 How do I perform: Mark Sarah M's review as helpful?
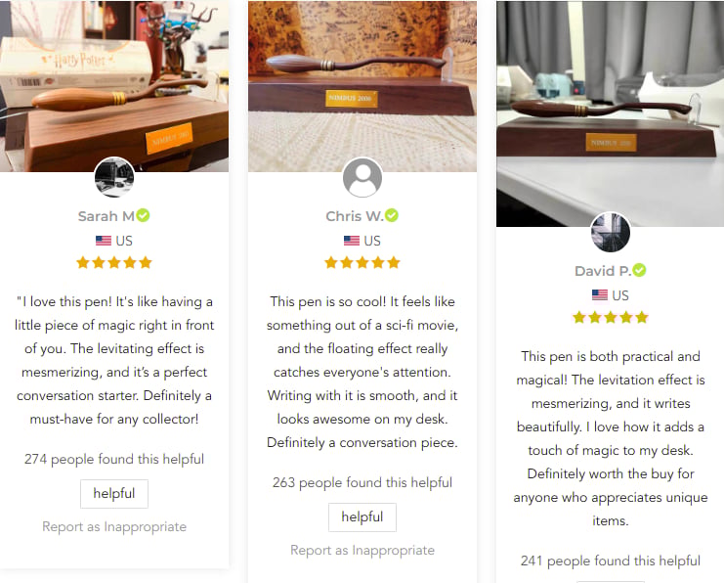(114, 494)
